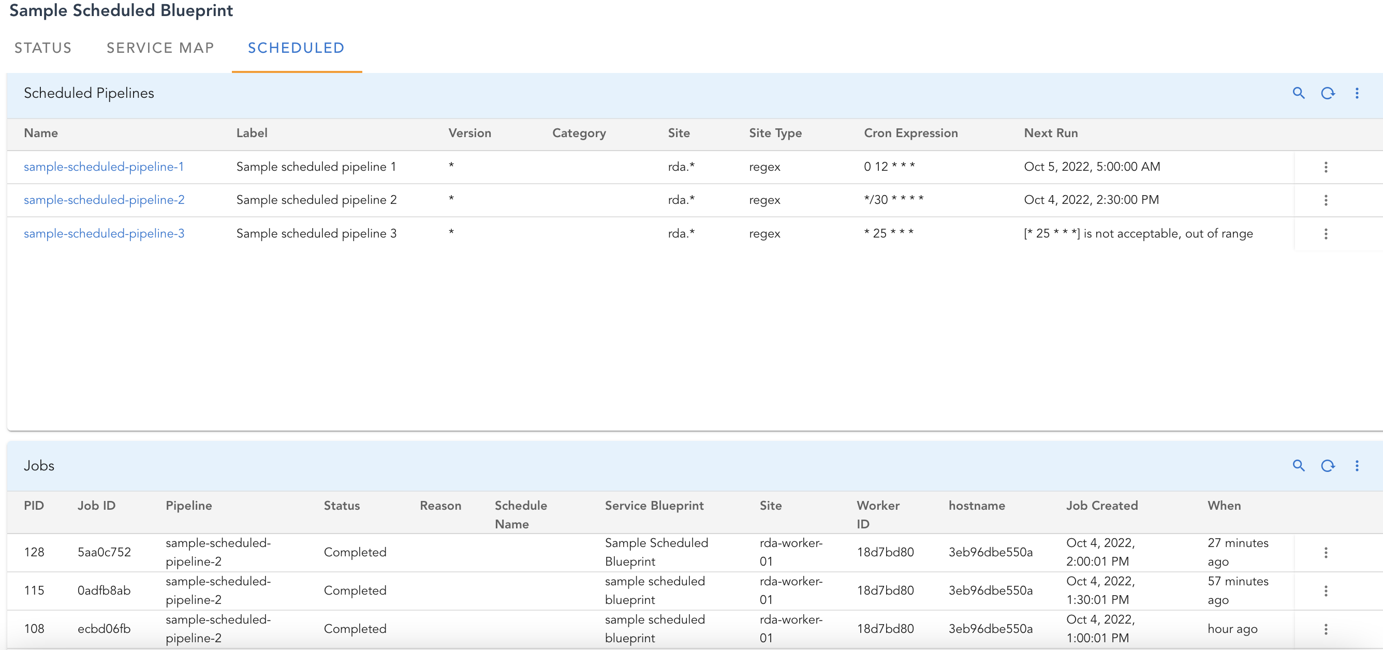Open the Scheduled Pipelines options menu
This screenshot has height=650, width=1383.
tap(1357, 93)
